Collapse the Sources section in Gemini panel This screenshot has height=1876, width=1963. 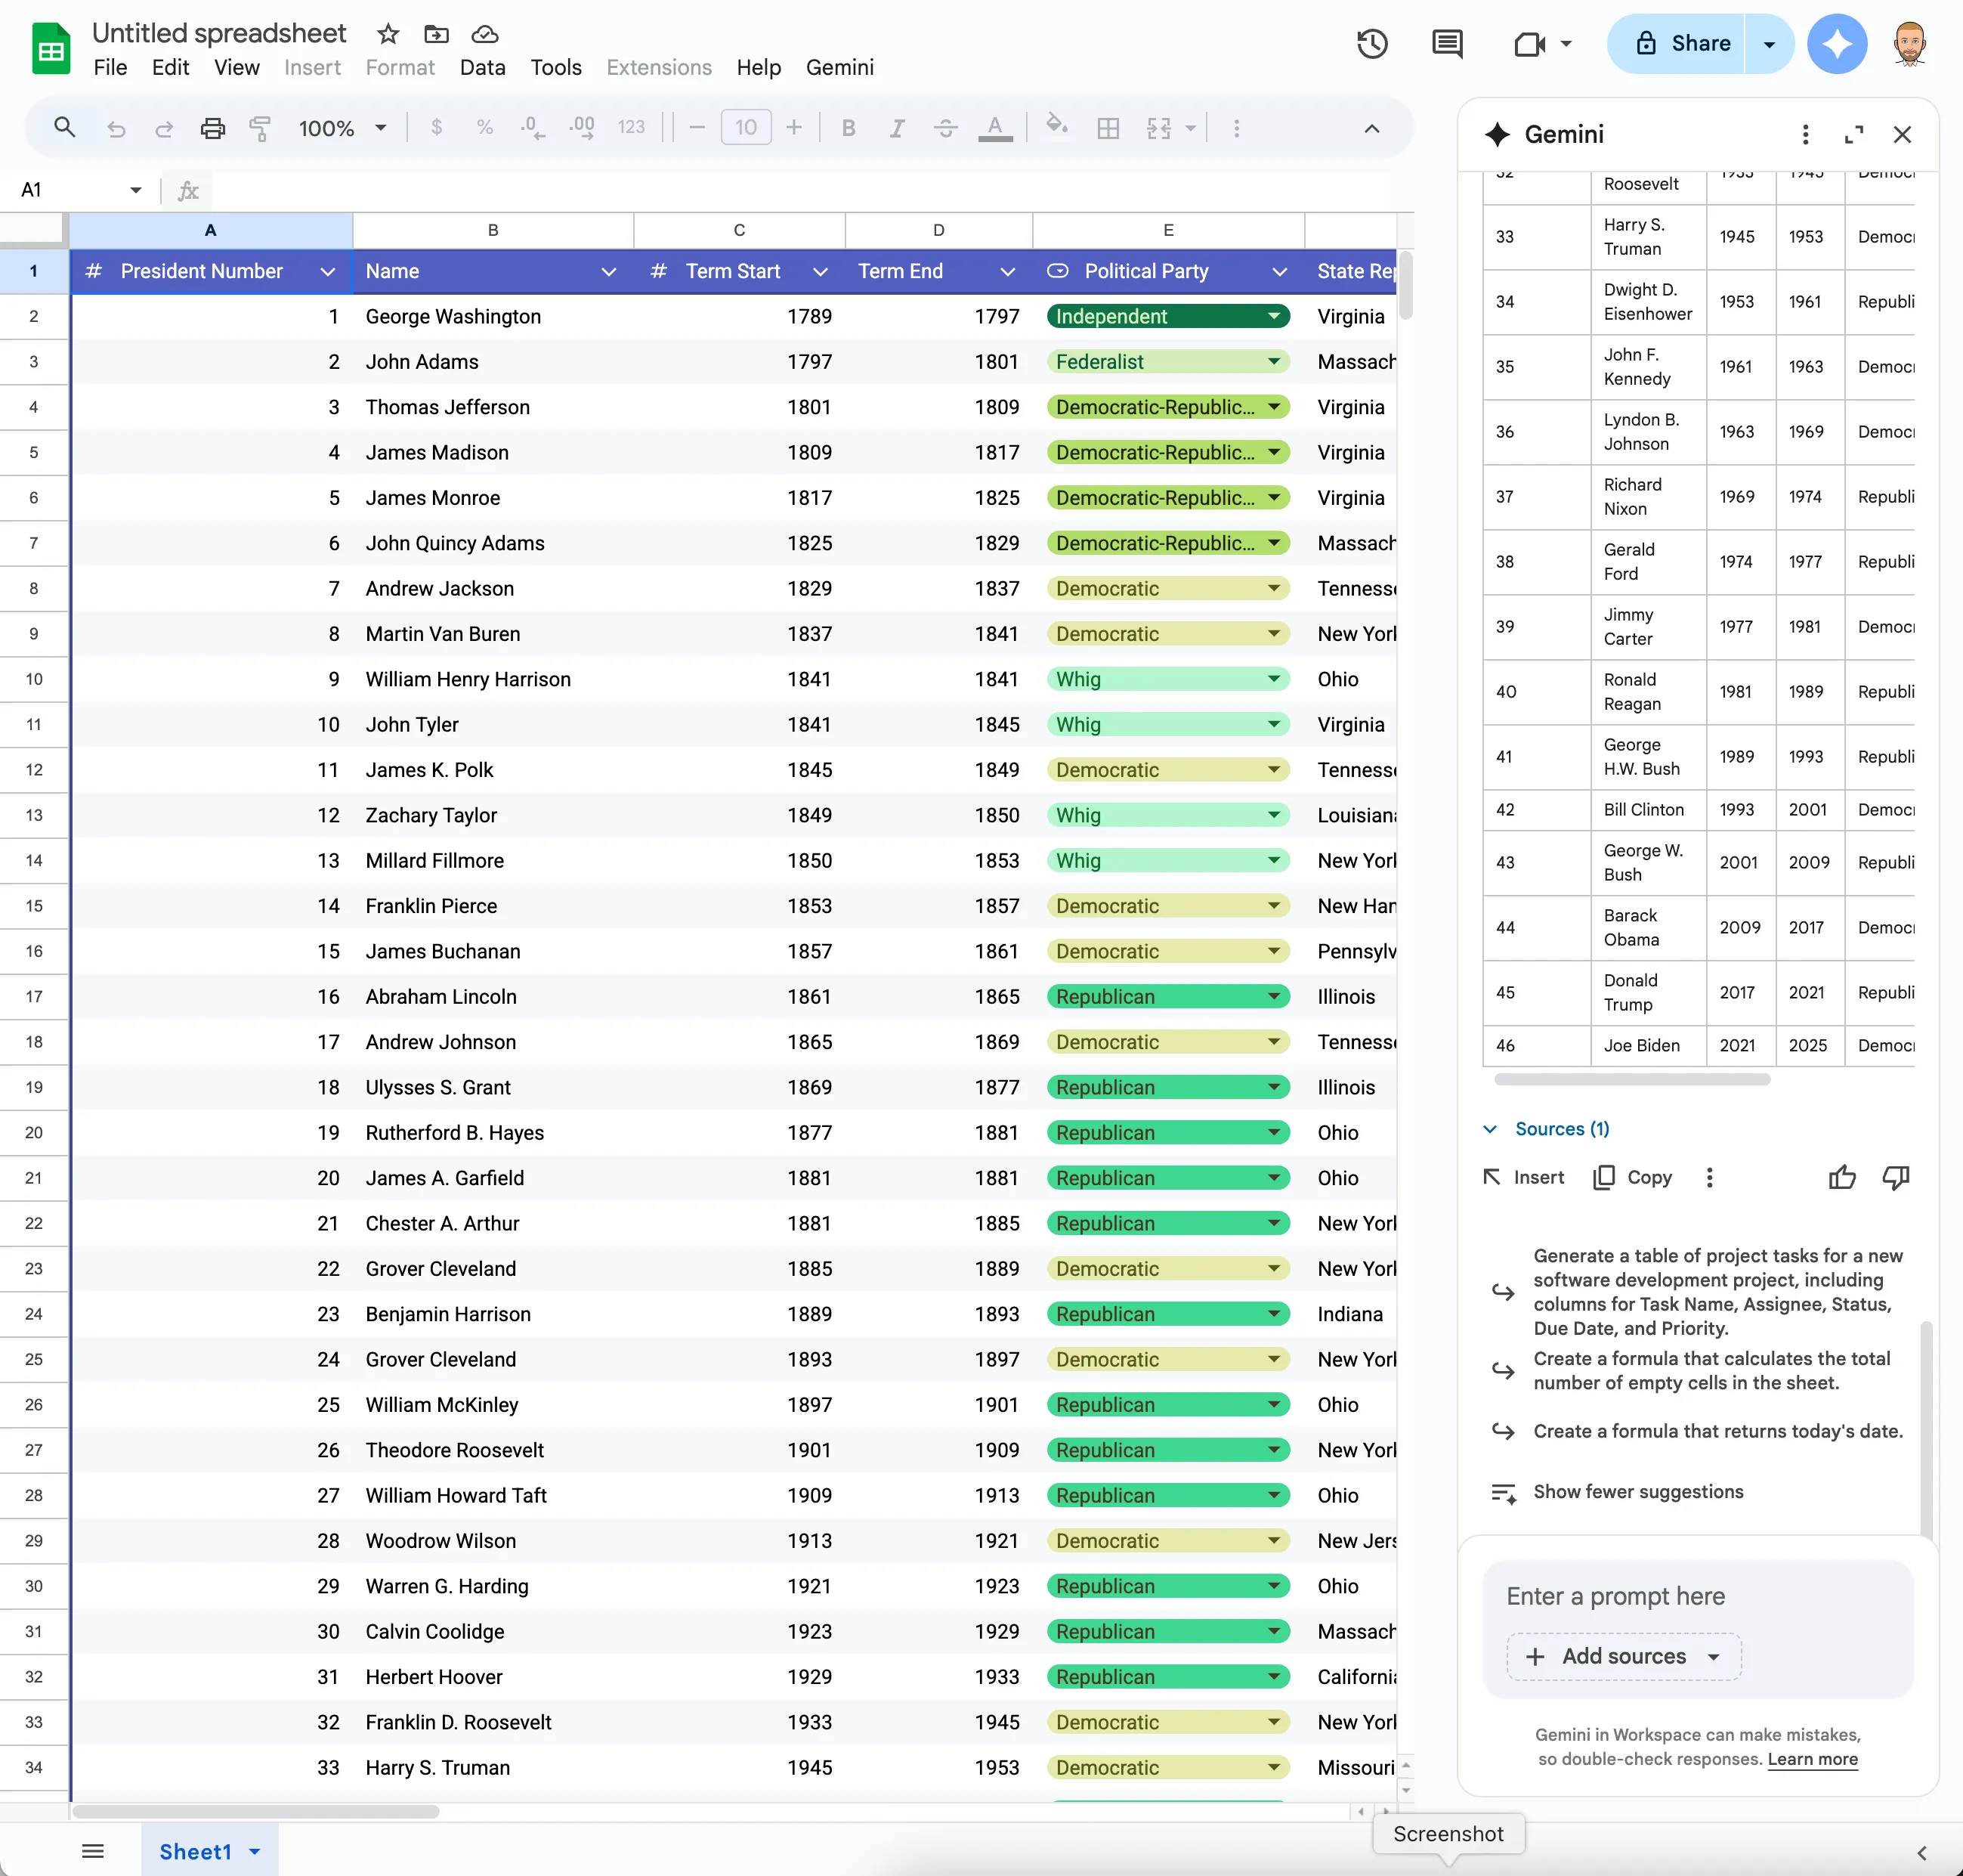coord(1488,1129)
